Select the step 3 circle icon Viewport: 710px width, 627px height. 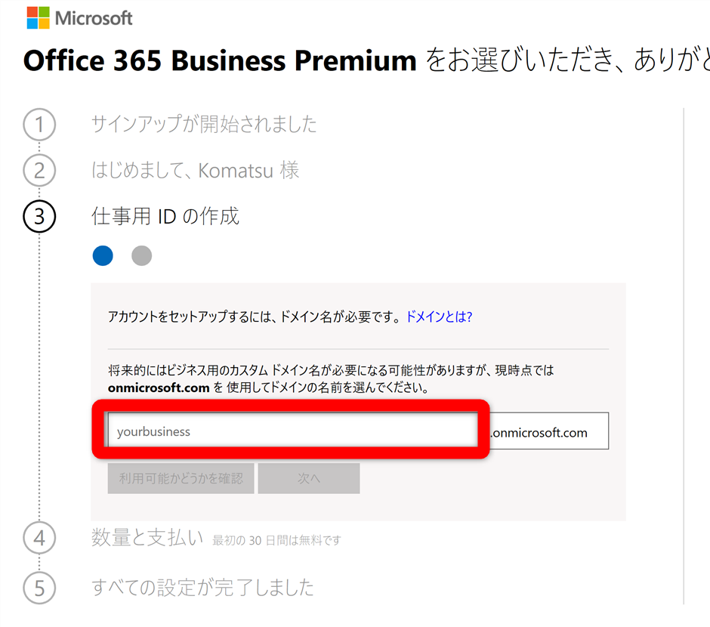pyautogui.click(x=39, y=217)
